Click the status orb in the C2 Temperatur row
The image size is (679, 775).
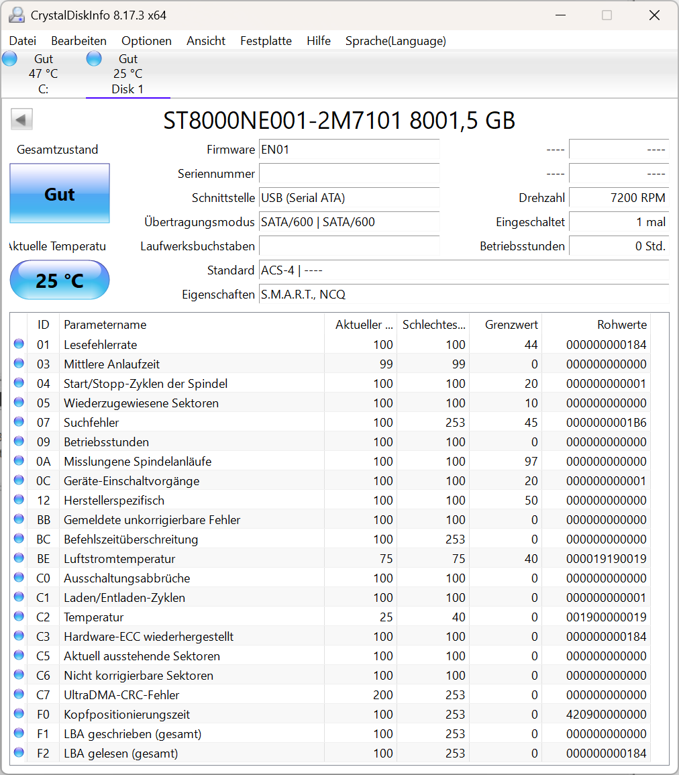pos(19,617)
